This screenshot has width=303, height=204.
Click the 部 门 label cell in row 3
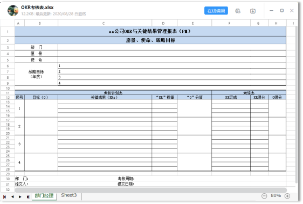point(36,47)
